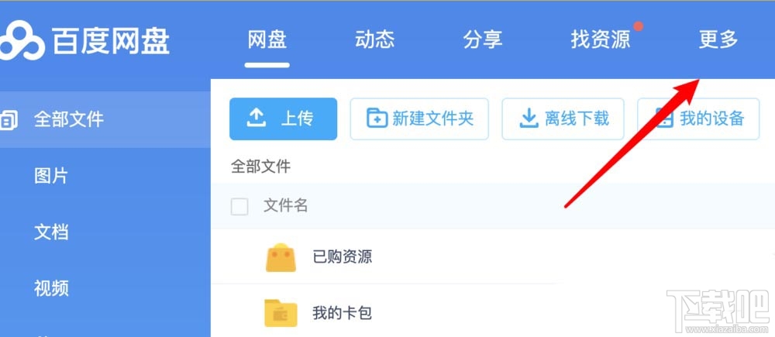Open the 我的卡包 wallet folder icon
Image resolution: width=775 pixels, height=337 pixels.
[281, 313]
